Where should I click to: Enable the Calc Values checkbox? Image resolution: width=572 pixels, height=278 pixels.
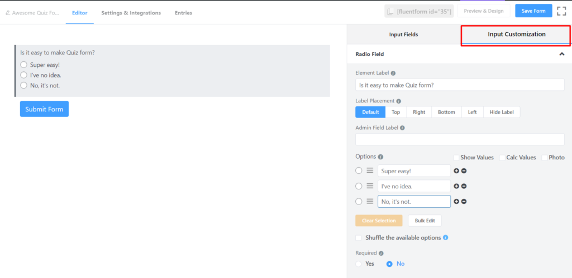(x=502, y=158)
